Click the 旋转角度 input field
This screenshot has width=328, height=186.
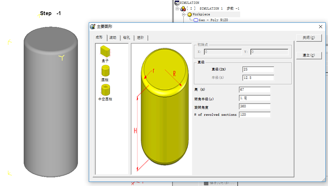[255, 106]
